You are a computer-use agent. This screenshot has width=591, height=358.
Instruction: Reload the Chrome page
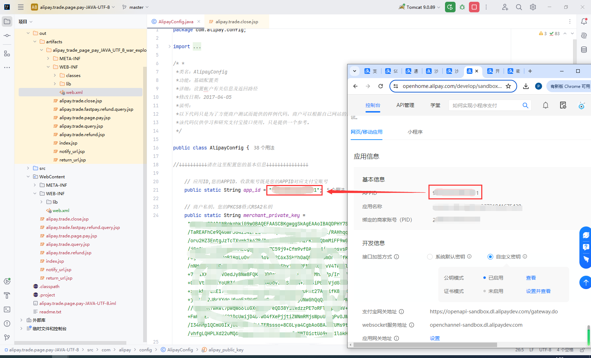tap(381, 86)
